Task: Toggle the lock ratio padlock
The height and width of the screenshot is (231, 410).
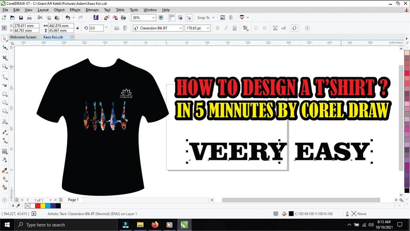Action: point(78,28)
